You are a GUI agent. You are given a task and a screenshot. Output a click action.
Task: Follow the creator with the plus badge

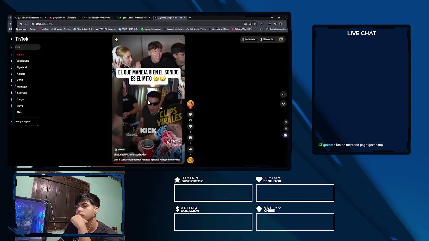coord(190,107)
